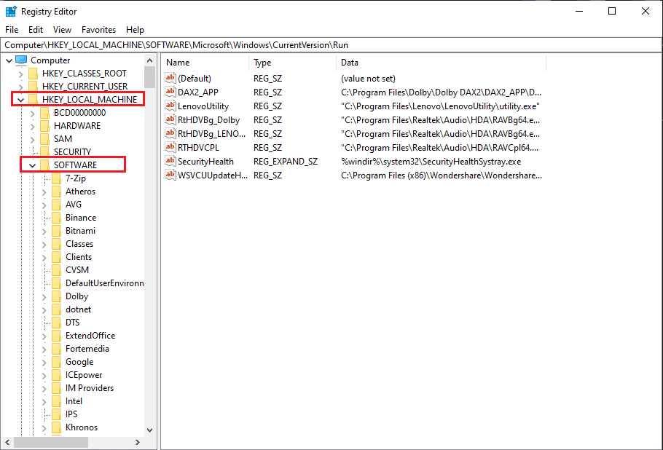Select the Computer icon in the tree
The image size is (663, 450).
pyautogui.click(x=23, y=60)
